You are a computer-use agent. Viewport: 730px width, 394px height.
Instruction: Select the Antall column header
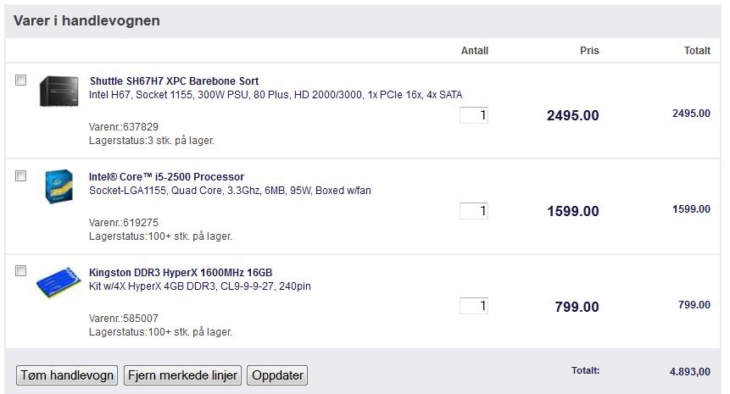point(475,51)
